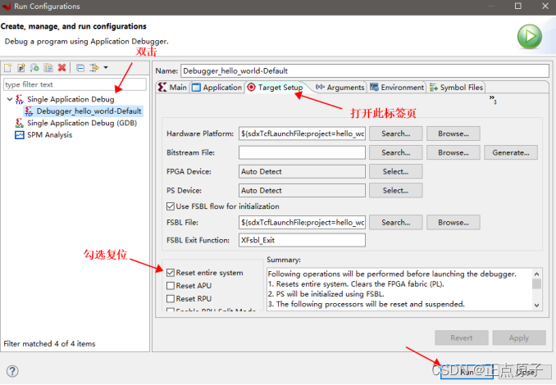Viewport: 556px width, 385px height.
Task: Maximize the Run Configurations window
Action: point(518,6)
